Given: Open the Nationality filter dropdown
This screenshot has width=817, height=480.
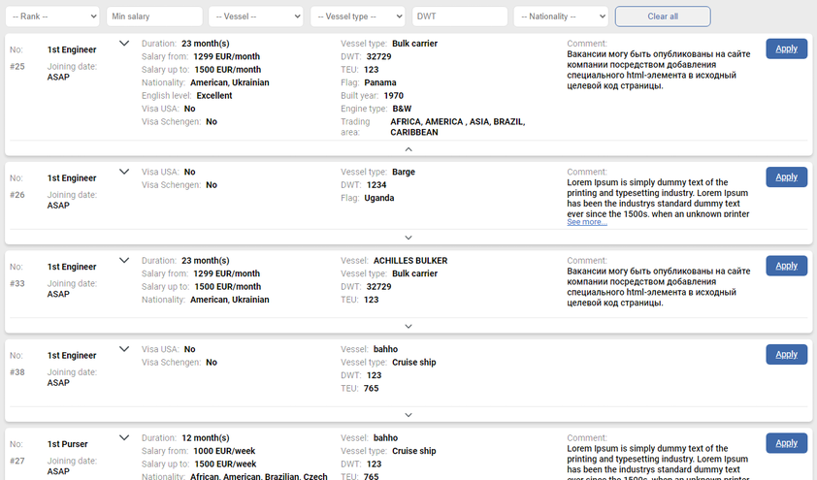Looking at the screenshot, I should click(561, 16).
